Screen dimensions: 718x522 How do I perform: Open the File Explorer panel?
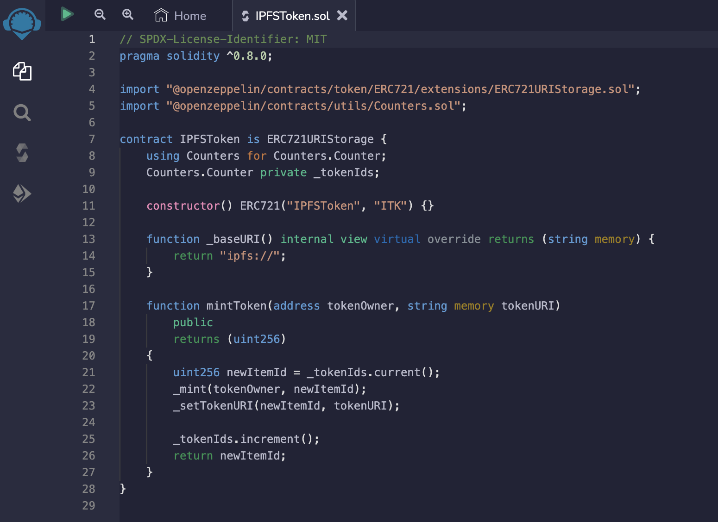[22, 72]
